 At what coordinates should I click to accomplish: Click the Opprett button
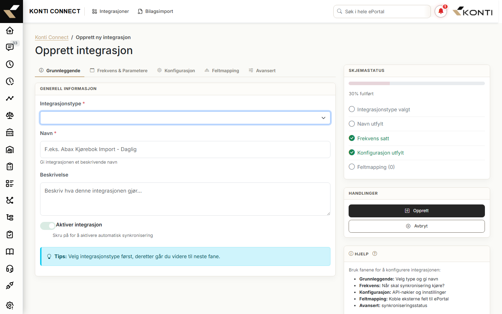click(417, 211)
